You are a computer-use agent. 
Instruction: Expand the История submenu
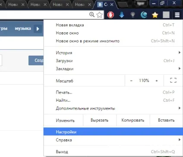tap(113, 53)
